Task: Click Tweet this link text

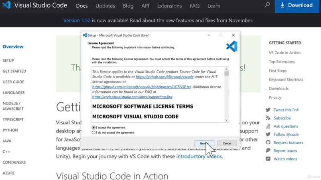Action: [286, 110]
